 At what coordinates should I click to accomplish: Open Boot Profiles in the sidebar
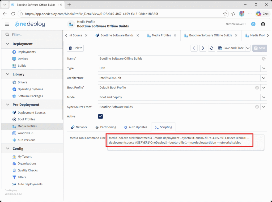[26, 119]
